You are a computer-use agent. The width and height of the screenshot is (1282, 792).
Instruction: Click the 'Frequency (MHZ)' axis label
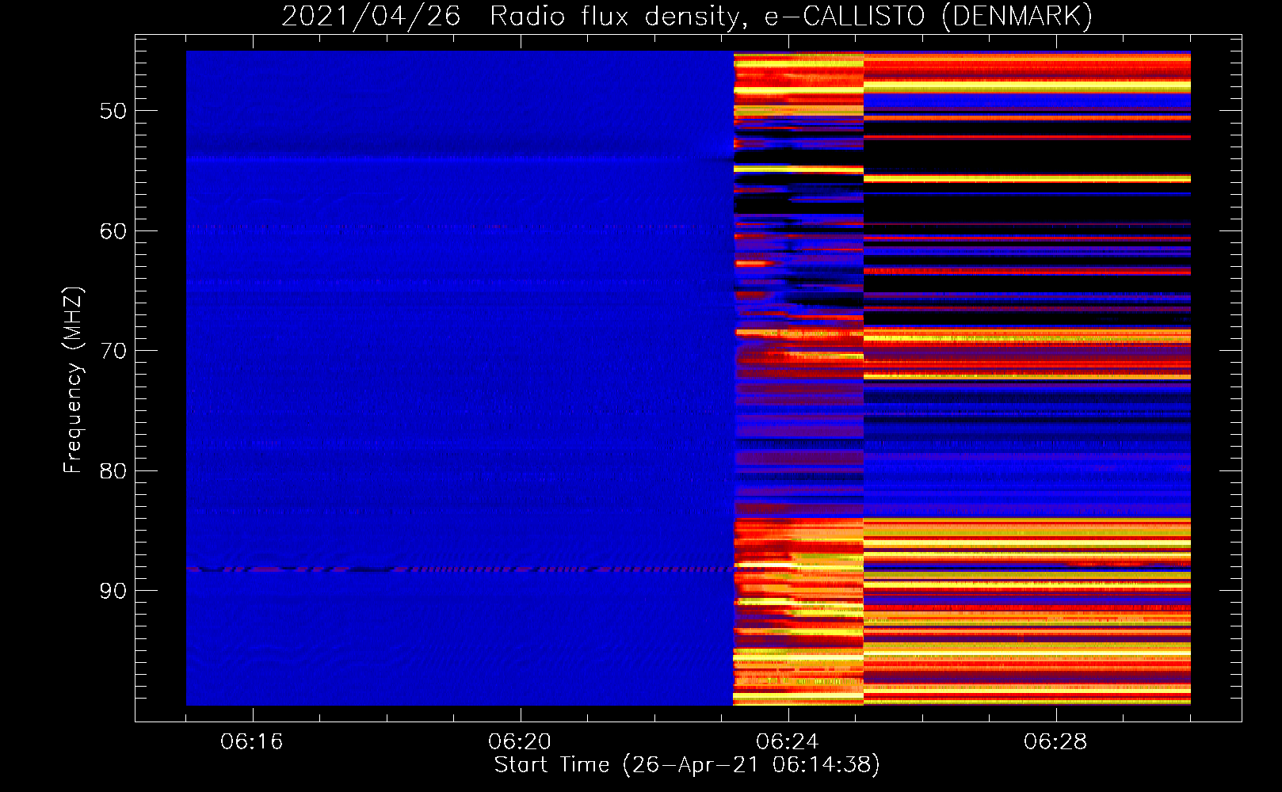[x=73, y=380]
